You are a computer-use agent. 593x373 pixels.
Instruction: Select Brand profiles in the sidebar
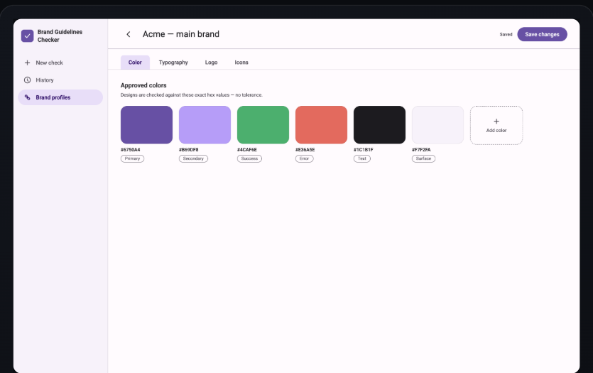coord(60,97)
